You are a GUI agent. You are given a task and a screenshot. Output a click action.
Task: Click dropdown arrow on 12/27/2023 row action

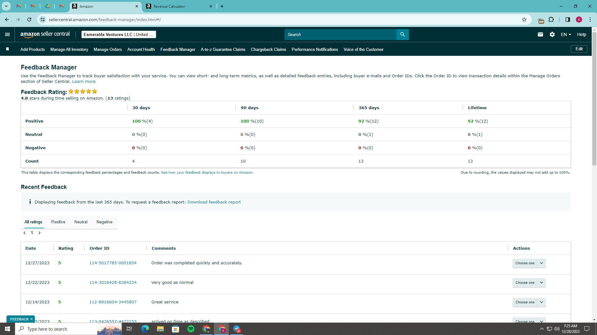(542, 263)
